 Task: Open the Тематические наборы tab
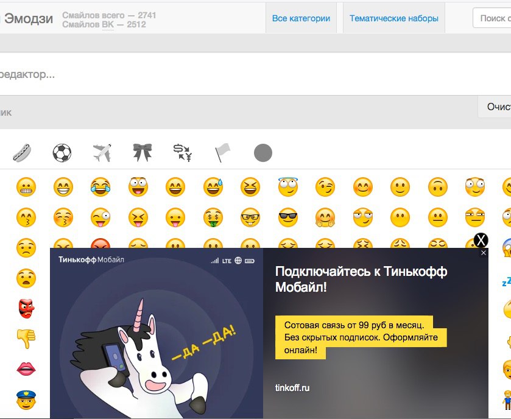coord(393,18)
